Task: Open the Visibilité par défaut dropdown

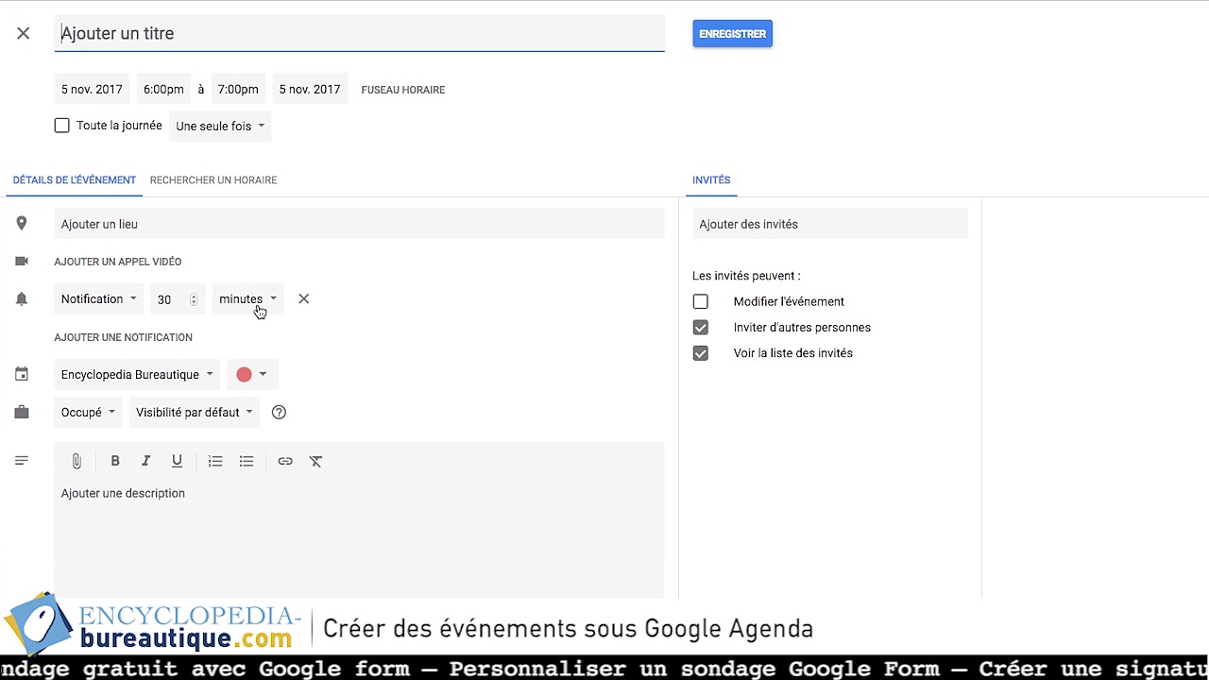Action: pos(195,412)
